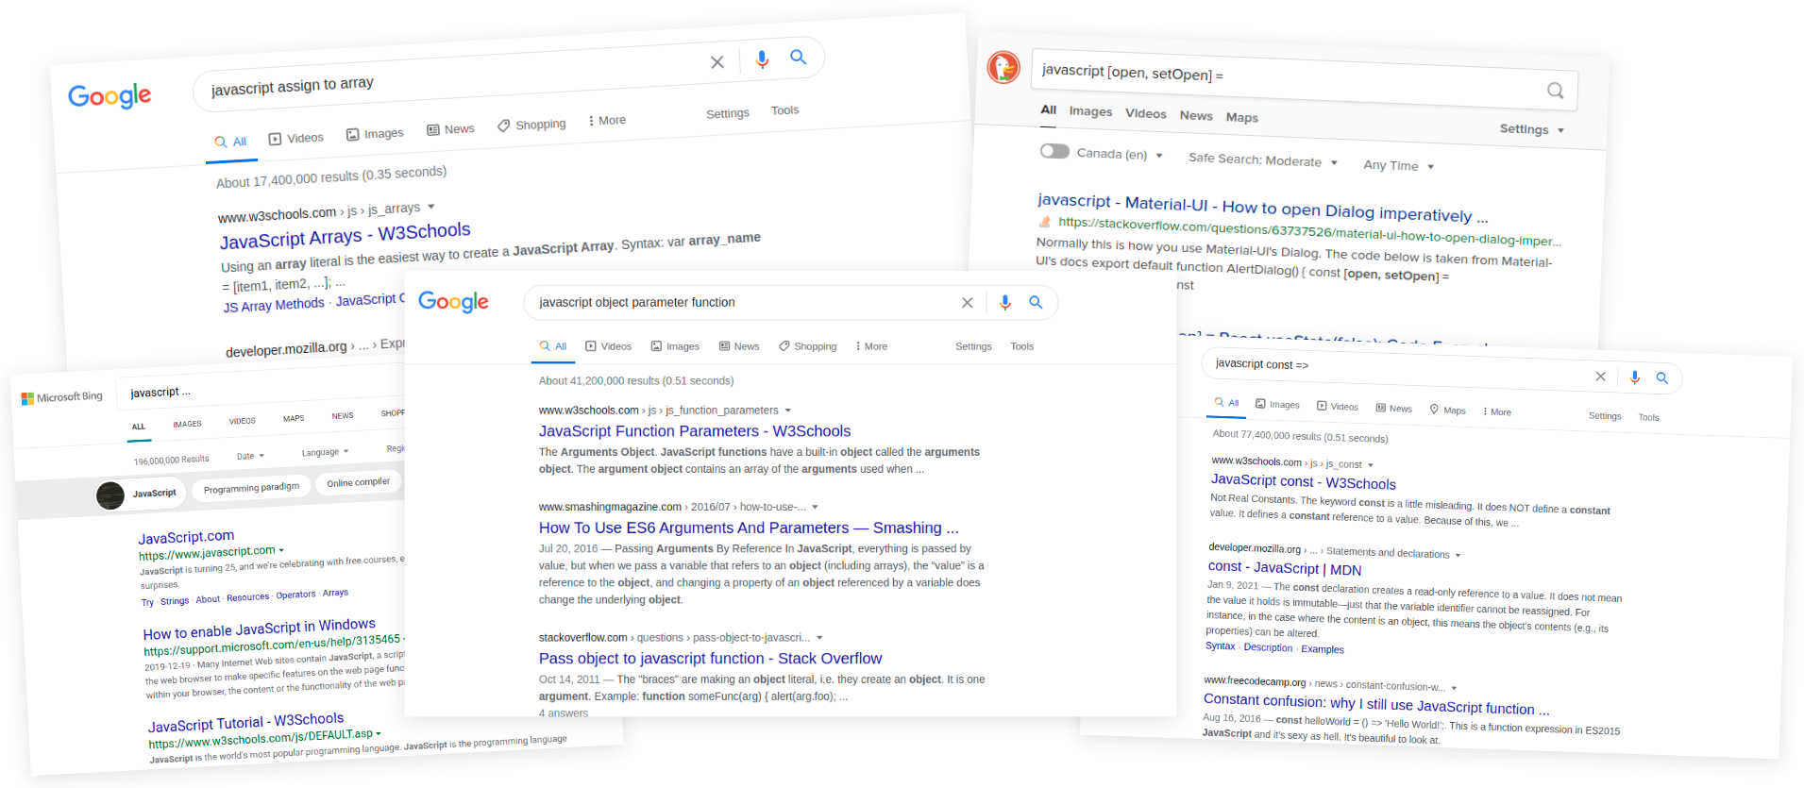Open 'How To Use ES6 Arguments And Parameters' result
1804x788 pixels.
coord(749,528)
